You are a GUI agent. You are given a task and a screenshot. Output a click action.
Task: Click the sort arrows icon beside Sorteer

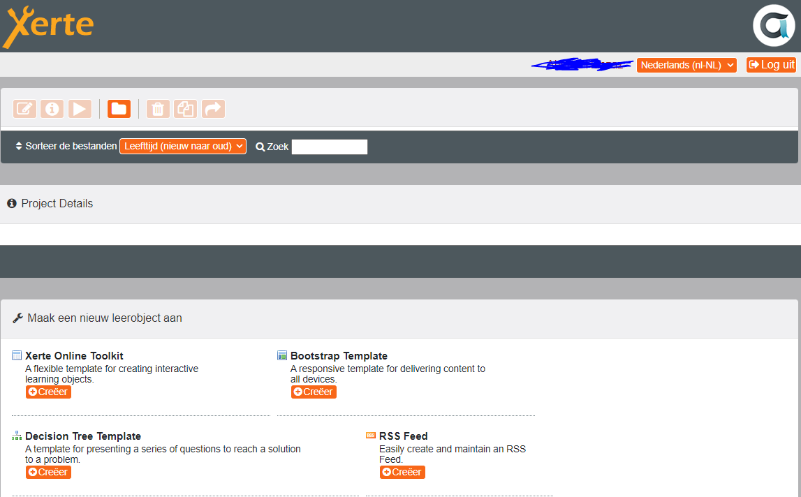point(19,146)
